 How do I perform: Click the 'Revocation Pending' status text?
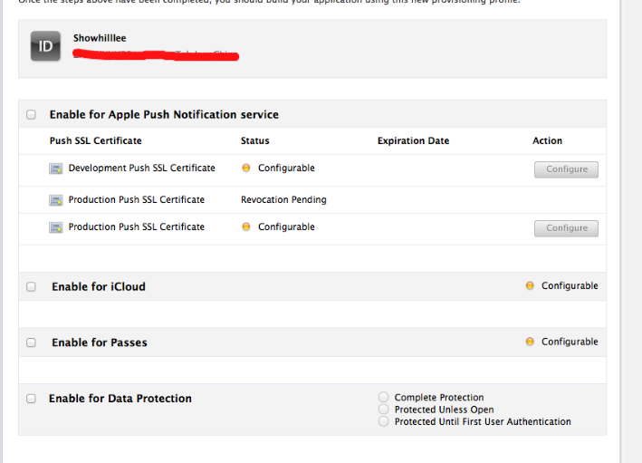click(x=283, y=199)
